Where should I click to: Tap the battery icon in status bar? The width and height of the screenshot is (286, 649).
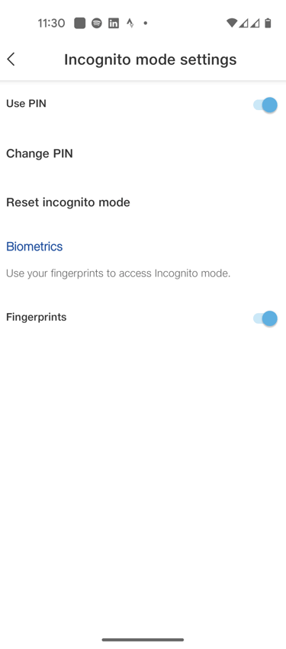pos(268,23)
